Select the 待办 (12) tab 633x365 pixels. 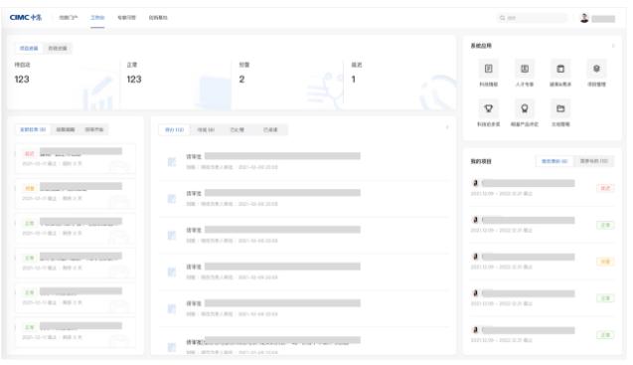[x=175, y=129]
